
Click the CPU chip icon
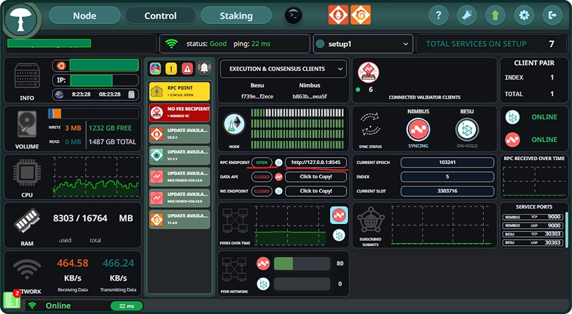[27, 173]
